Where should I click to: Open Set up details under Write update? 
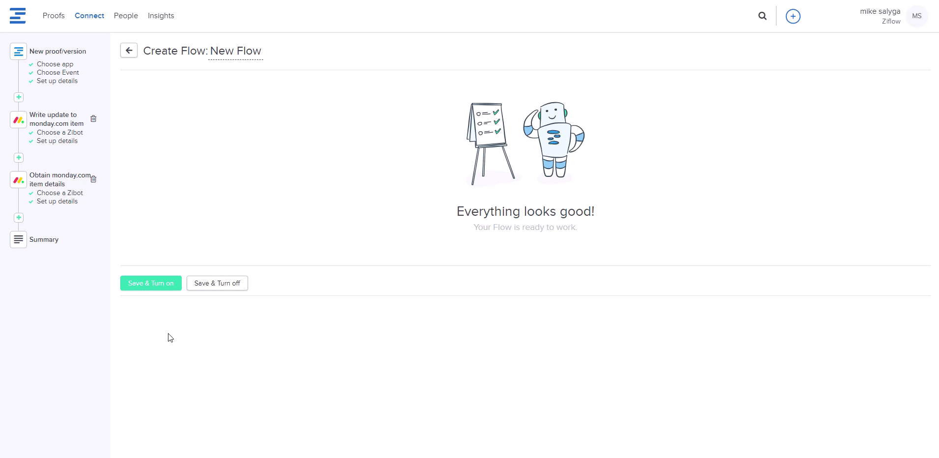(57, 141)
